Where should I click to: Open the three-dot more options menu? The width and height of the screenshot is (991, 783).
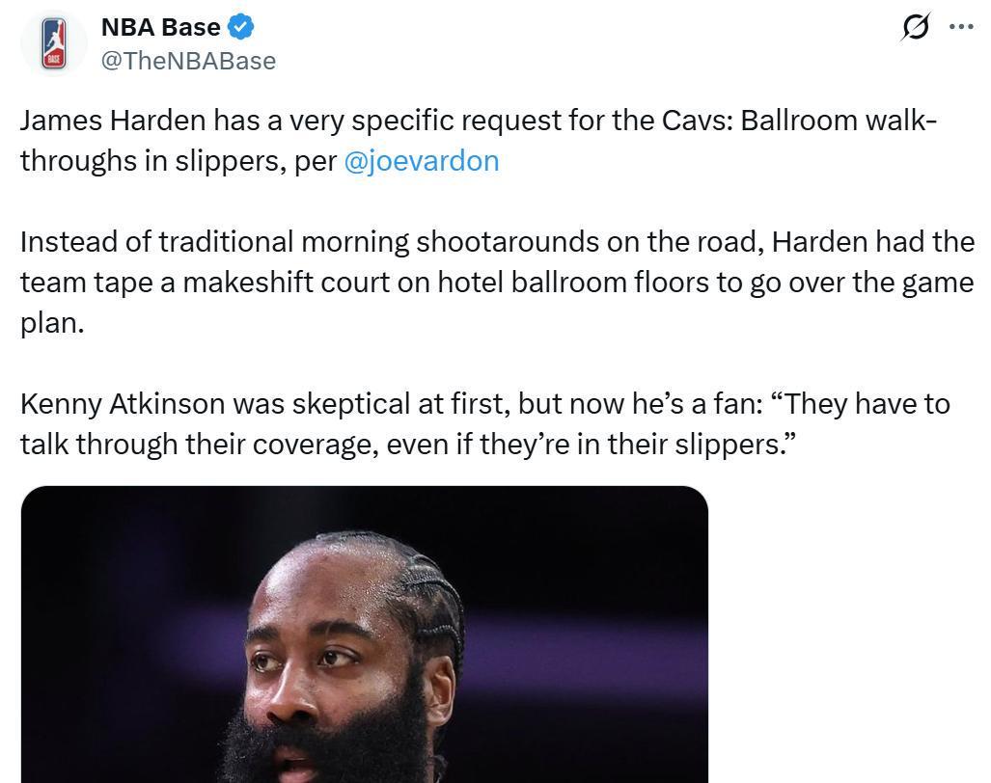point(961,27)
